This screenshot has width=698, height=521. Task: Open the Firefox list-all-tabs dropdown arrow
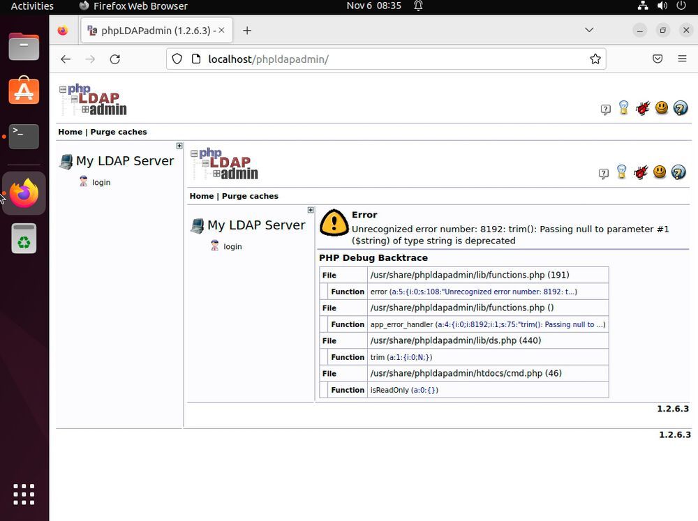pyautogui.click(x=589, y=30)
